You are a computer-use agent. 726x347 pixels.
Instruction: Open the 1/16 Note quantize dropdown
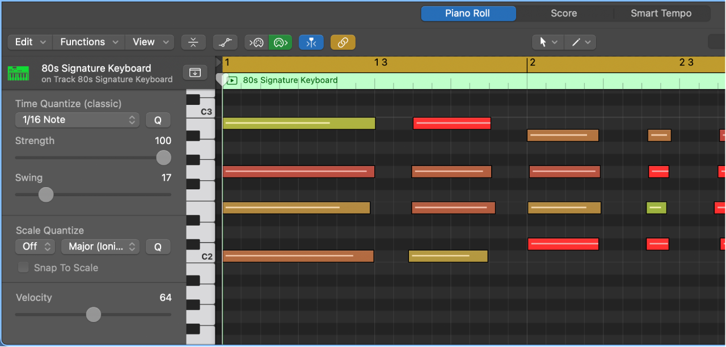pos(77,120)
